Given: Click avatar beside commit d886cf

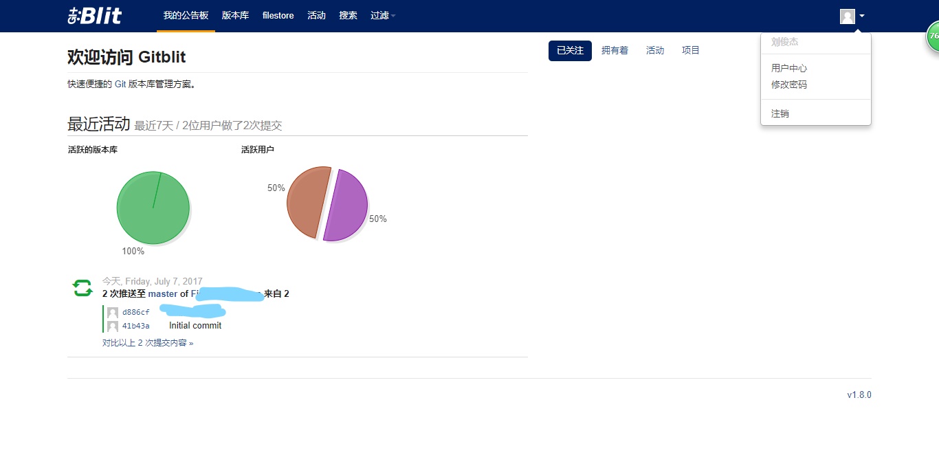Looking at the screenshot, I should pyautogui.click(x=113, y=313).
